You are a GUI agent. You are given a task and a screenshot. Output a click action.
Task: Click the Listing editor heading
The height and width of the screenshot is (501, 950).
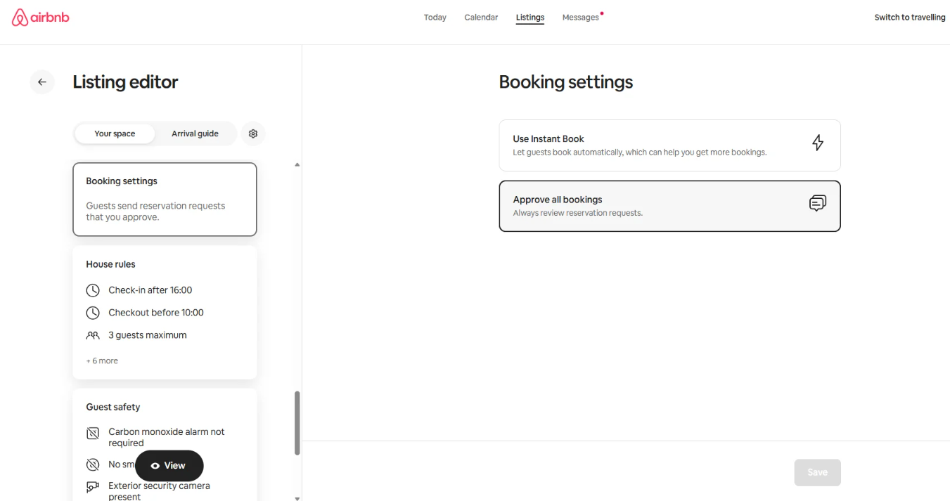(x=125, y=82)
